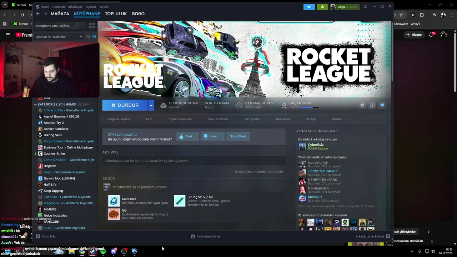Open the Oyunlar menu
Screen dimensions: 457x257
91,7
